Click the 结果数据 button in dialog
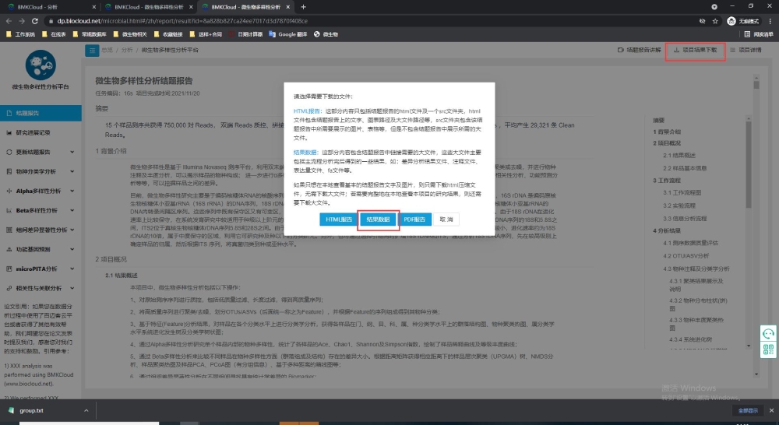779x425 pixels. click(379, 220)
